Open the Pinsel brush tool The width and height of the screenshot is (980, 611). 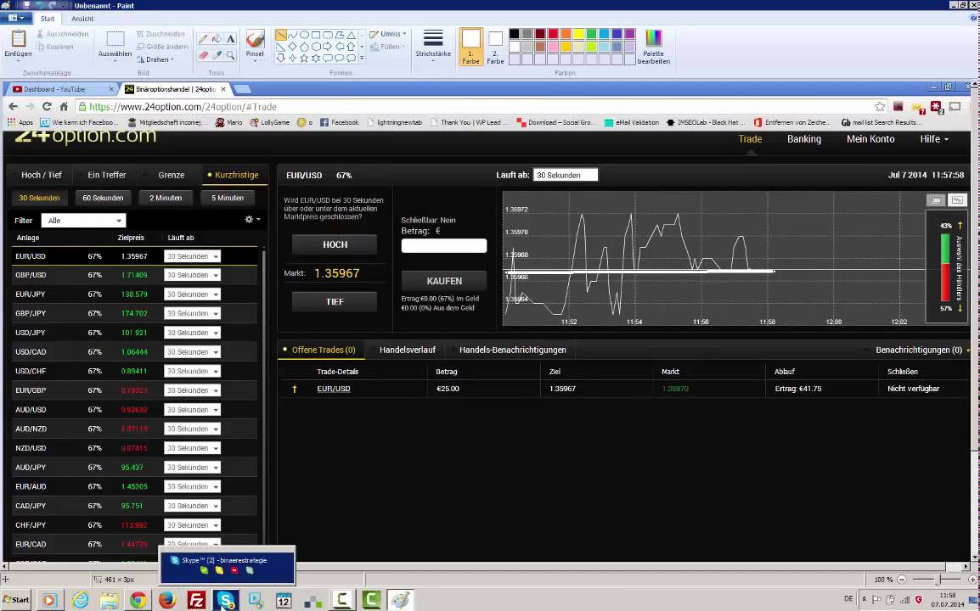coord(255,44)
